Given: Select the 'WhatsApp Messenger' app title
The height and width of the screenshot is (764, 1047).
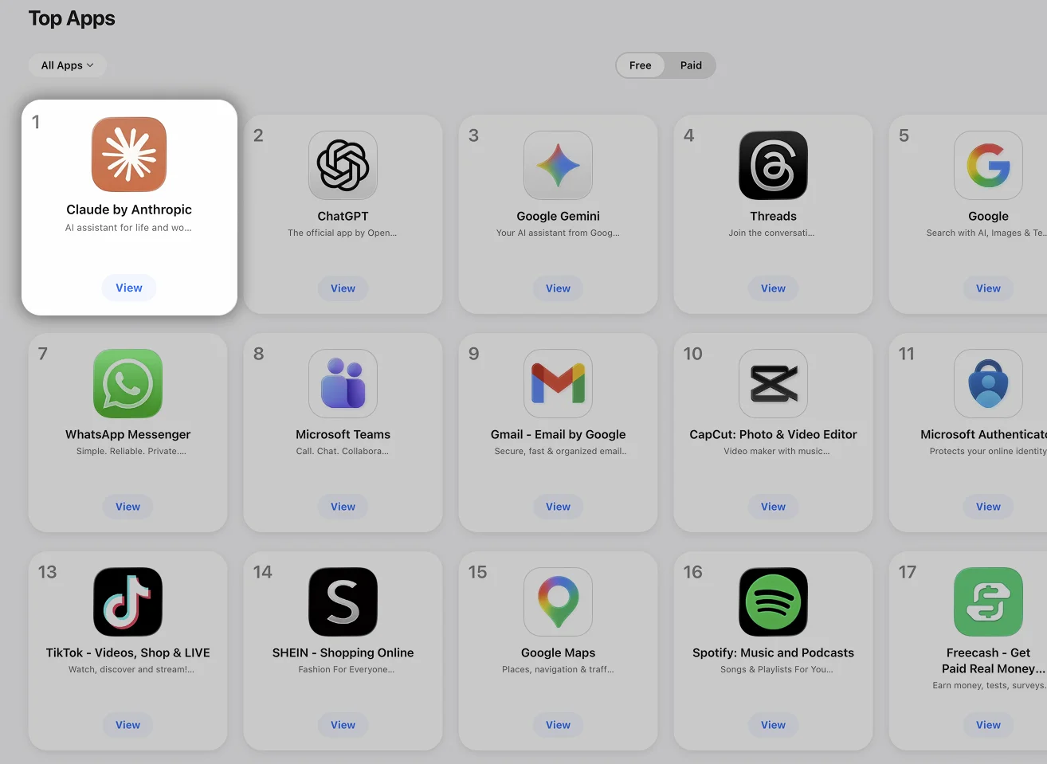Looking at the screenshot, I should click(127, 434).
